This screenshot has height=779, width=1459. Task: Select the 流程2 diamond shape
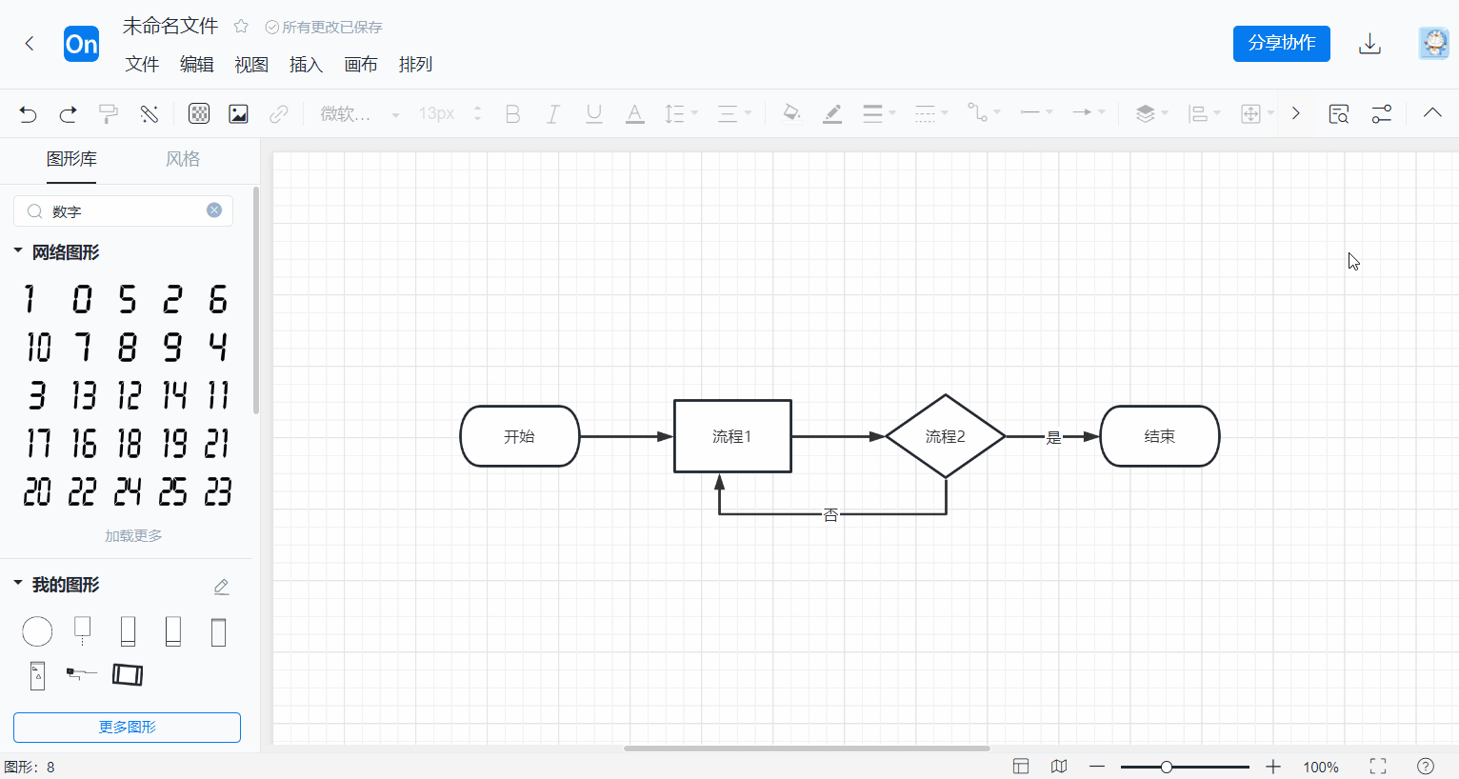[945, 436]
